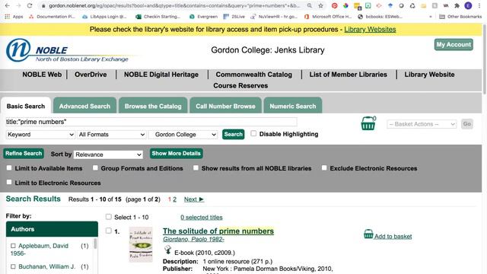The height and width of the screenshot is (274, 487).
Task: Open the Microsoft Office H... bookmark
Action: (328, 17)
